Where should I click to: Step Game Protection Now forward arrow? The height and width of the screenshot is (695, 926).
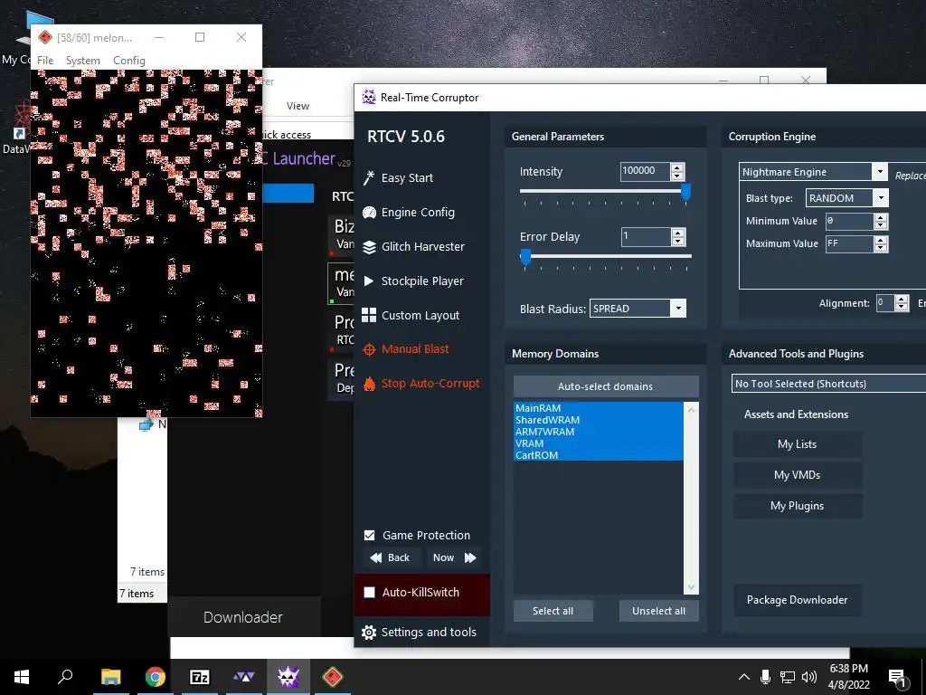(x=470, y=557)
